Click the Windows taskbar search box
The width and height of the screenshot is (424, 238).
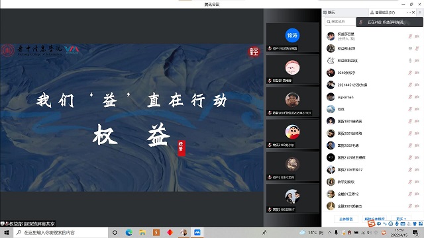60,232
